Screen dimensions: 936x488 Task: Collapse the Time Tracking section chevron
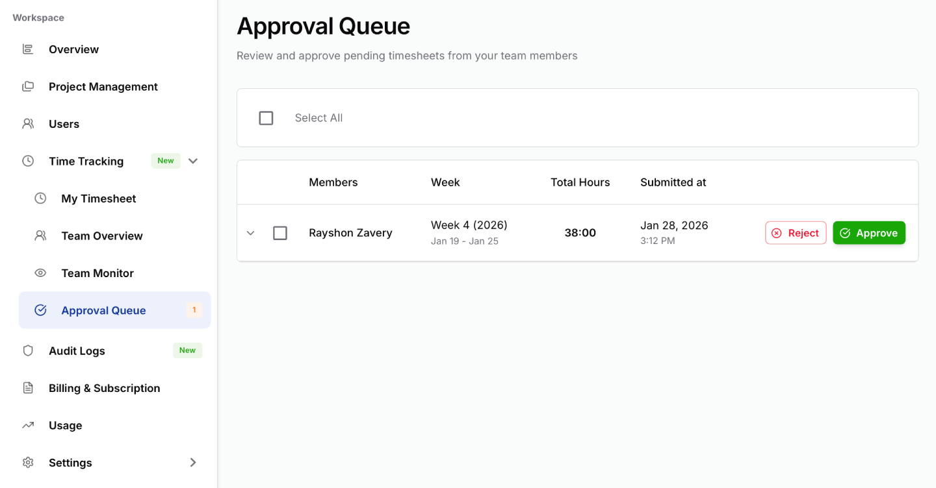[193, 160]
